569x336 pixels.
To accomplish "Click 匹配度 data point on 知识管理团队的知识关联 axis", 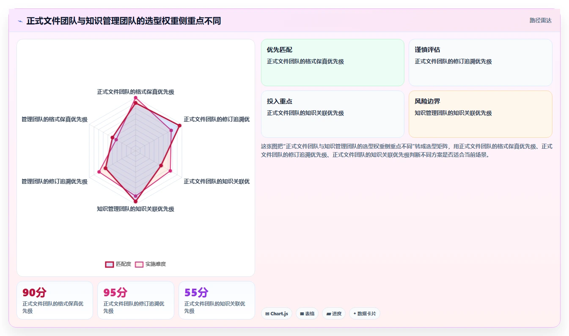I will (135, 202).
